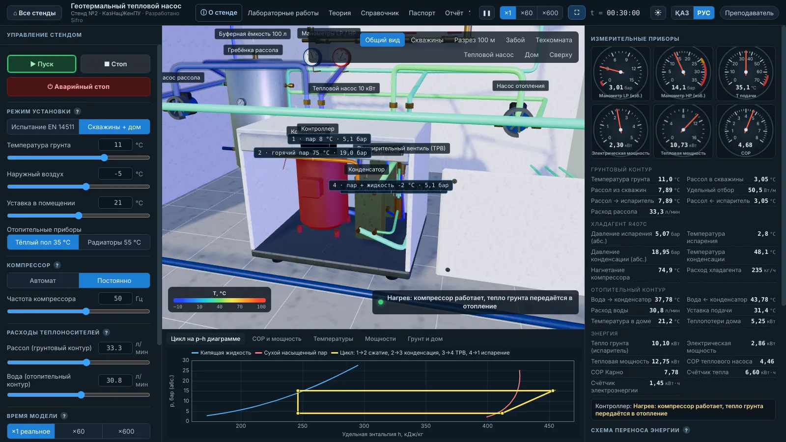Switch language to ҚАЗ
786x442 pixels.
coord(682,13)
